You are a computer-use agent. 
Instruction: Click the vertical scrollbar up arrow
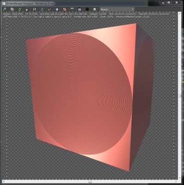coord(179,13)
